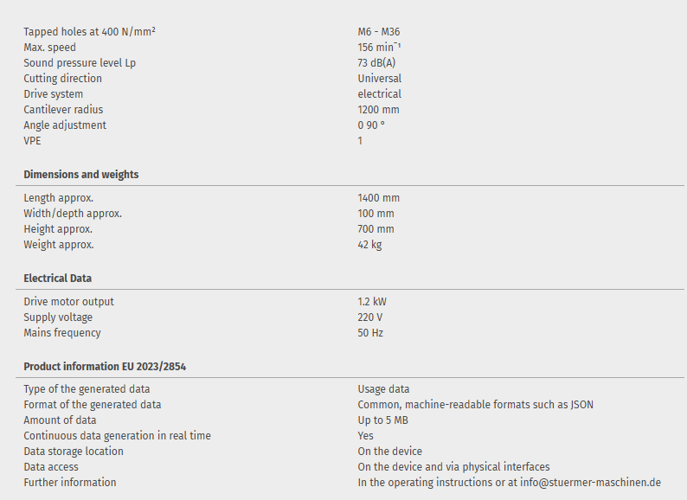
Task: Click the Max. speed label
Action: (49, 48)
